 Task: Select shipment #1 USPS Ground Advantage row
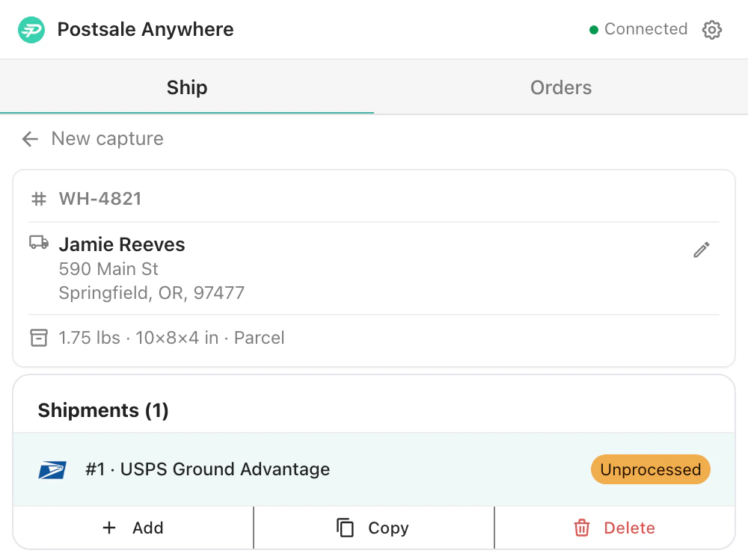[x=374, y=469]
